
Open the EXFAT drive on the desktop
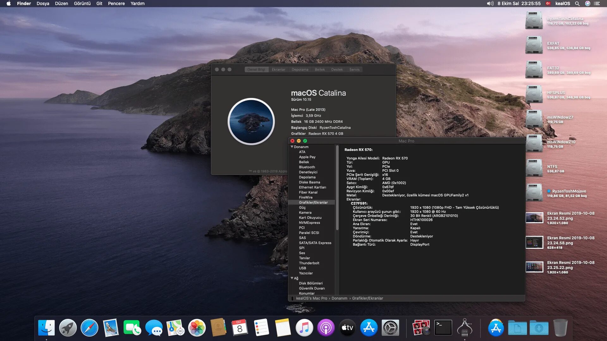click(534, 45)
